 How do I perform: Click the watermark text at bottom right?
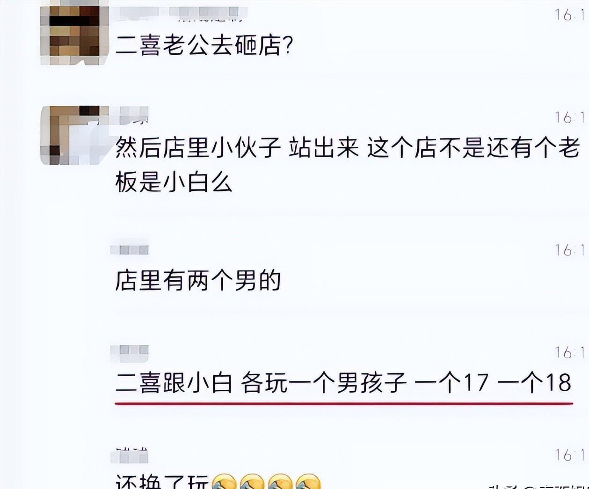click(538, 485)
